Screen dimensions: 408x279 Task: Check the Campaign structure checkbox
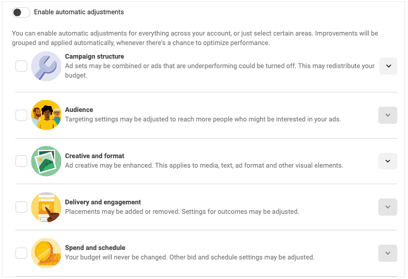[x=21, y=66]
